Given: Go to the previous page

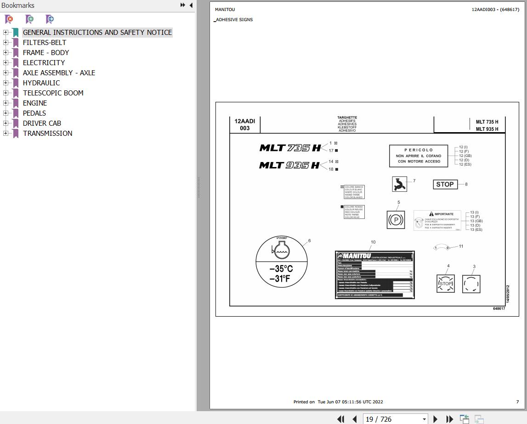Looking at the screenshot, I should [x=355, y=419].
